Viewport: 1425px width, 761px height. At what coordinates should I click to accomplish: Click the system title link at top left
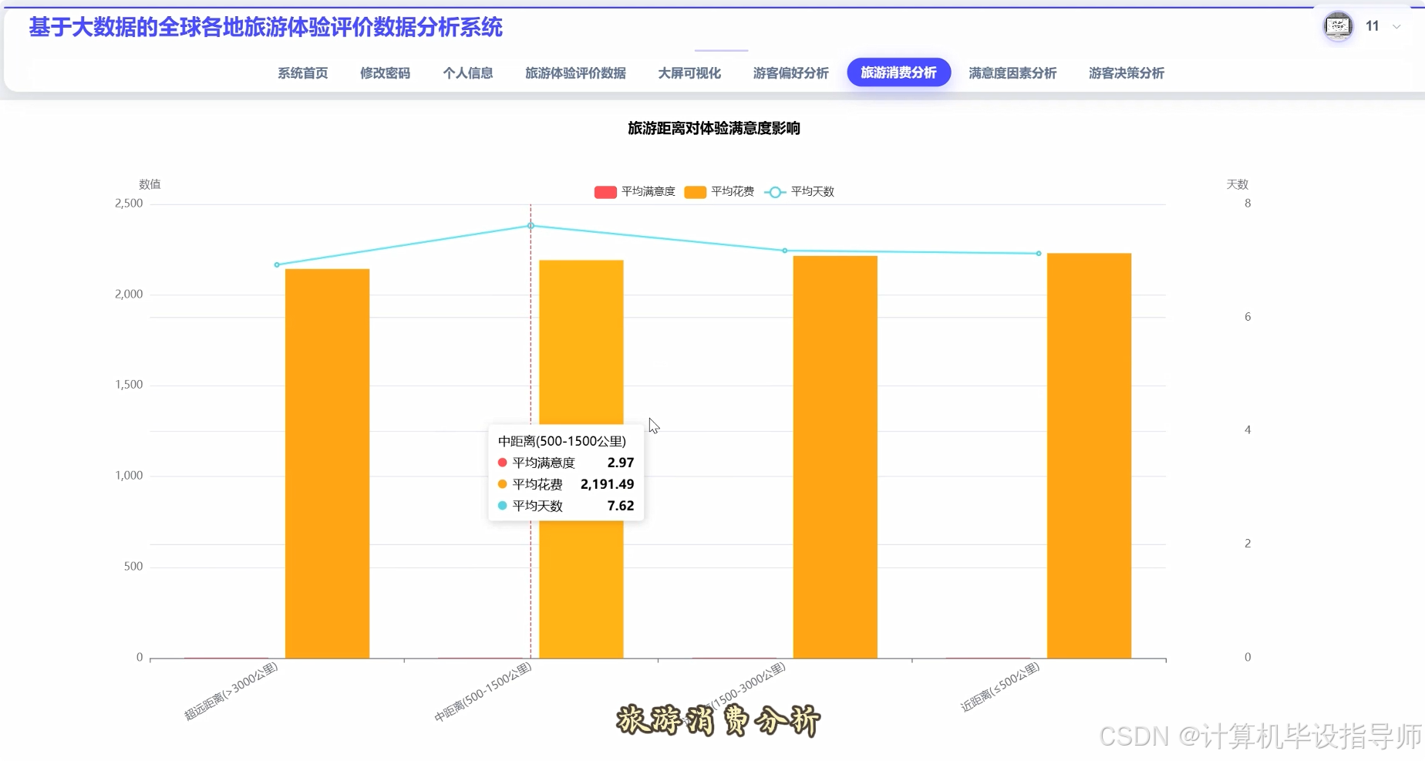click(x=265, y=29)
